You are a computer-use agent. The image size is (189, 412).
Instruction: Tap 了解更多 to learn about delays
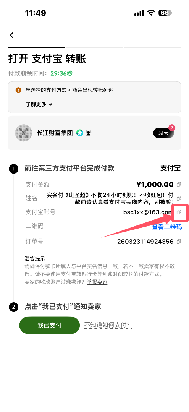point(39,104)
